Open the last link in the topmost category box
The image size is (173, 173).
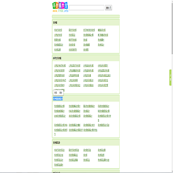(x=86, y=49)
